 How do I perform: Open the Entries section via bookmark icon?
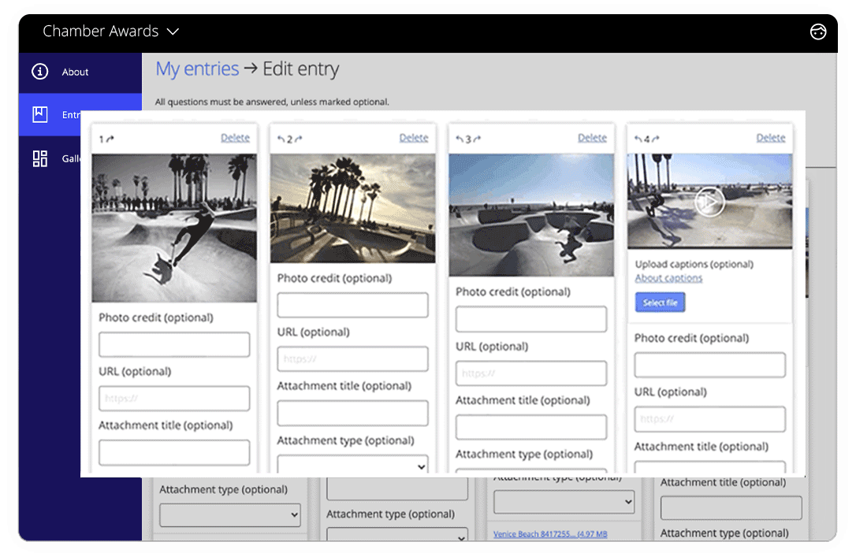40,114
